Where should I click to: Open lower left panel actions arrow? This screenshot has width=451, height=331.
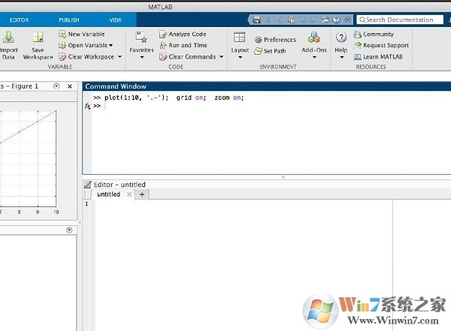tap(69, 230)
